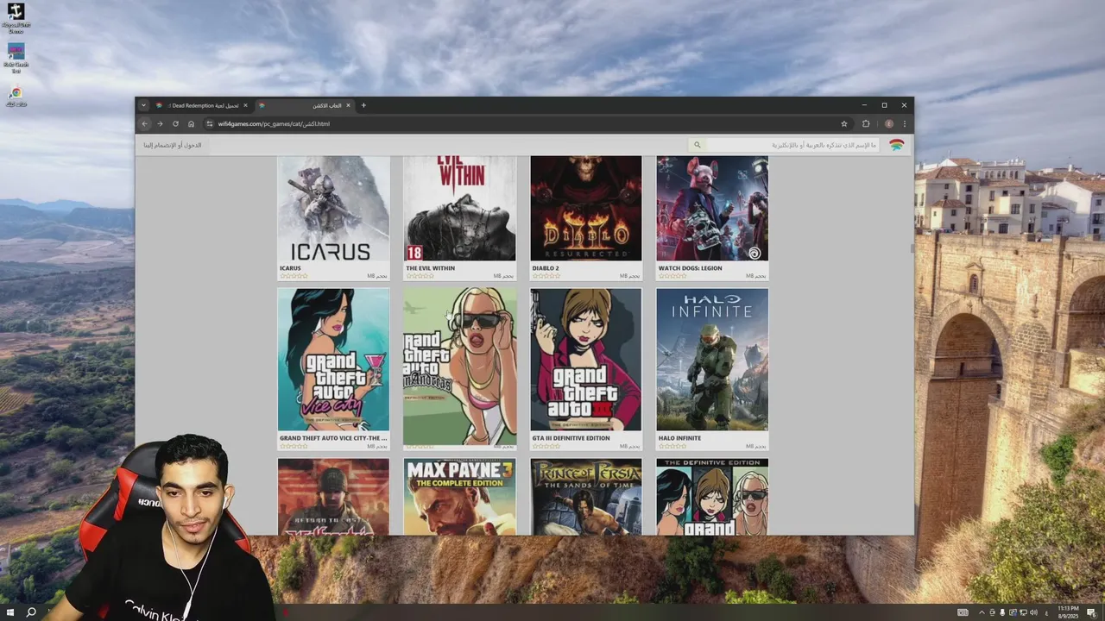Open the GTA III Definitive Edition cover
Viewport: 1105px width, 621px height.
coord(586,360)
